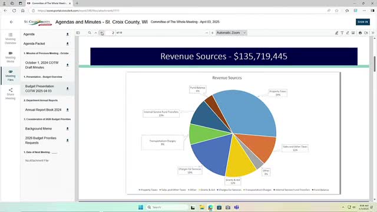Download 2026 Budget Priorities Requests
The height and width of the screenshot is (212, 377).
pyautogui.click(x=68, y=140)
